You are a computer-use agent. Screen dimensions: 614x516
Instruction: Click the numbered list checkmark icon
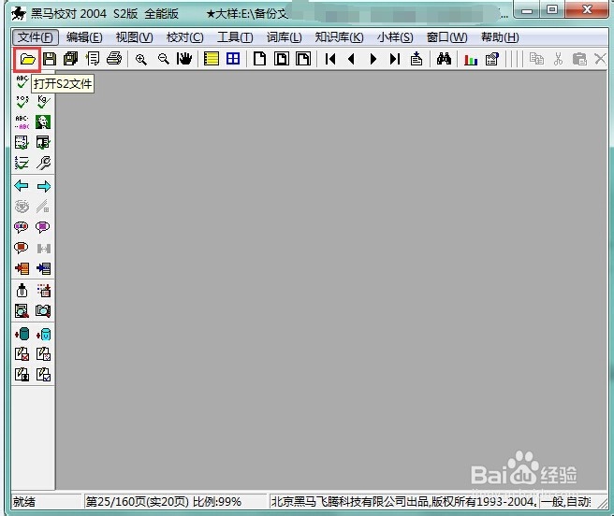[x=22, y=163]
